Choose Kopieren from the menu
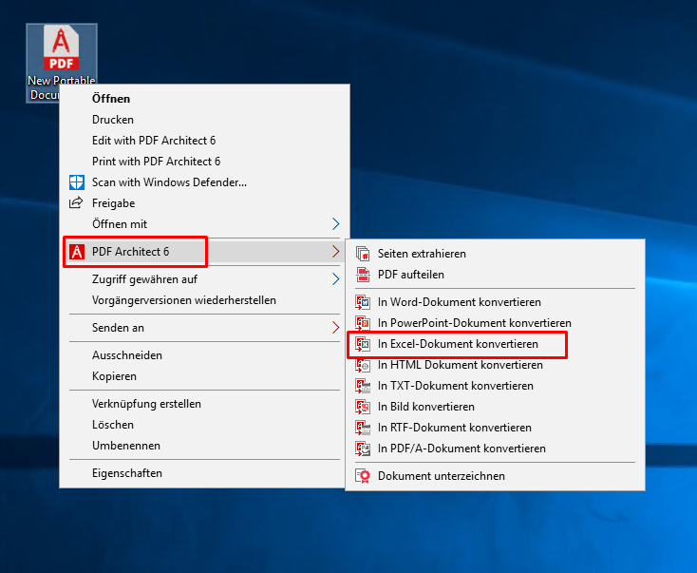The image size is (697, 573). pyautogui.click(x=204, y=376)
